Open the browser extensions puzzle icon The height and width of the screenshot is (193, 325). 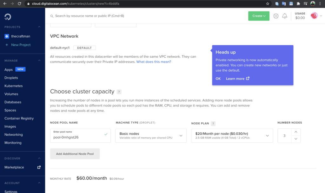(298, 3)
